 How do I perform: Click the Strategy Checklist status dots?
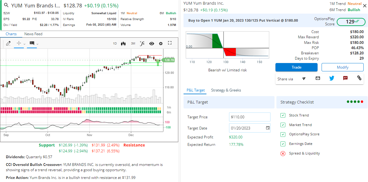[355, 102]
